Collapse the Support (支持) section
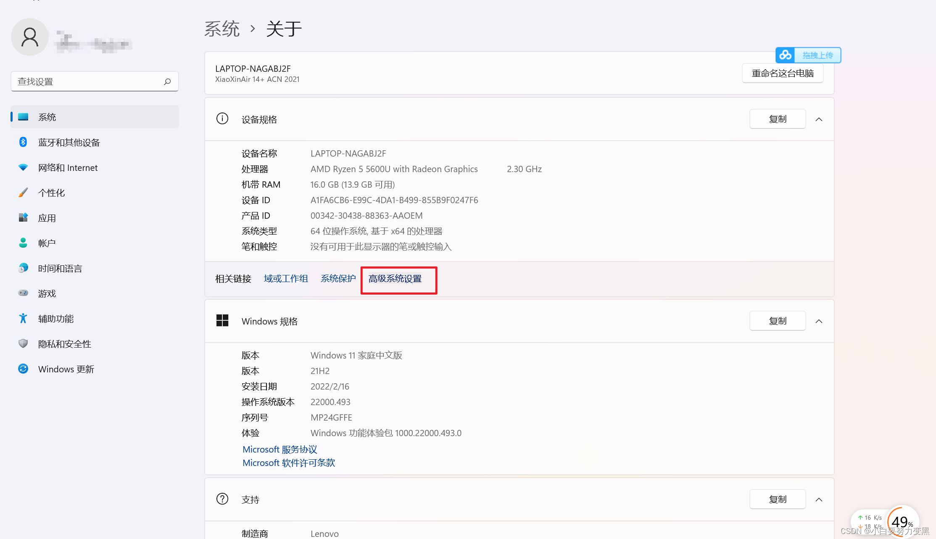Viewport: 936px width, 539px height. pos(819,500)
